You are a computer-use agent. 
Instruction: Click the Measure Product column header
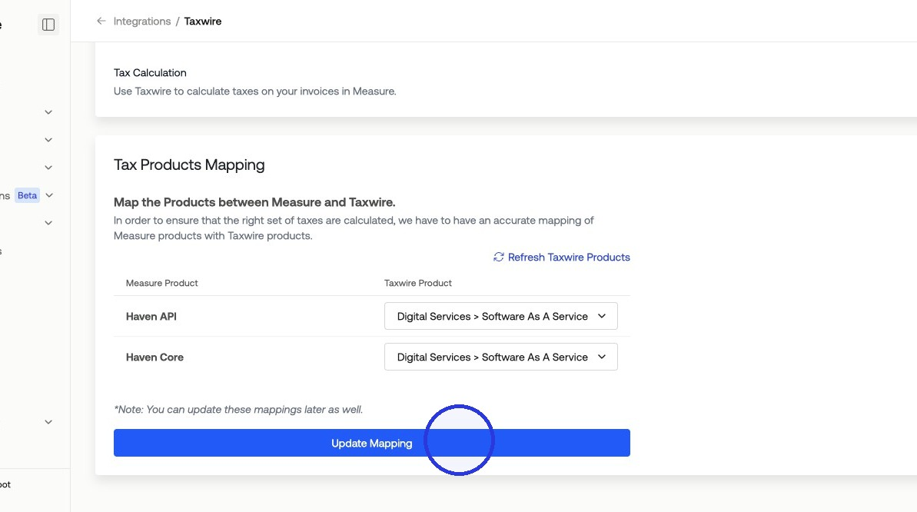(162, 283)
